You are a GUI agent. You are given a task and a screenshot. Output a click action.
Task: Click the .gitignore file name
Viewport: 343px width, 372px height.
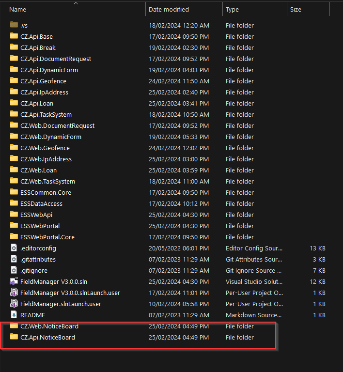point(34,271)
